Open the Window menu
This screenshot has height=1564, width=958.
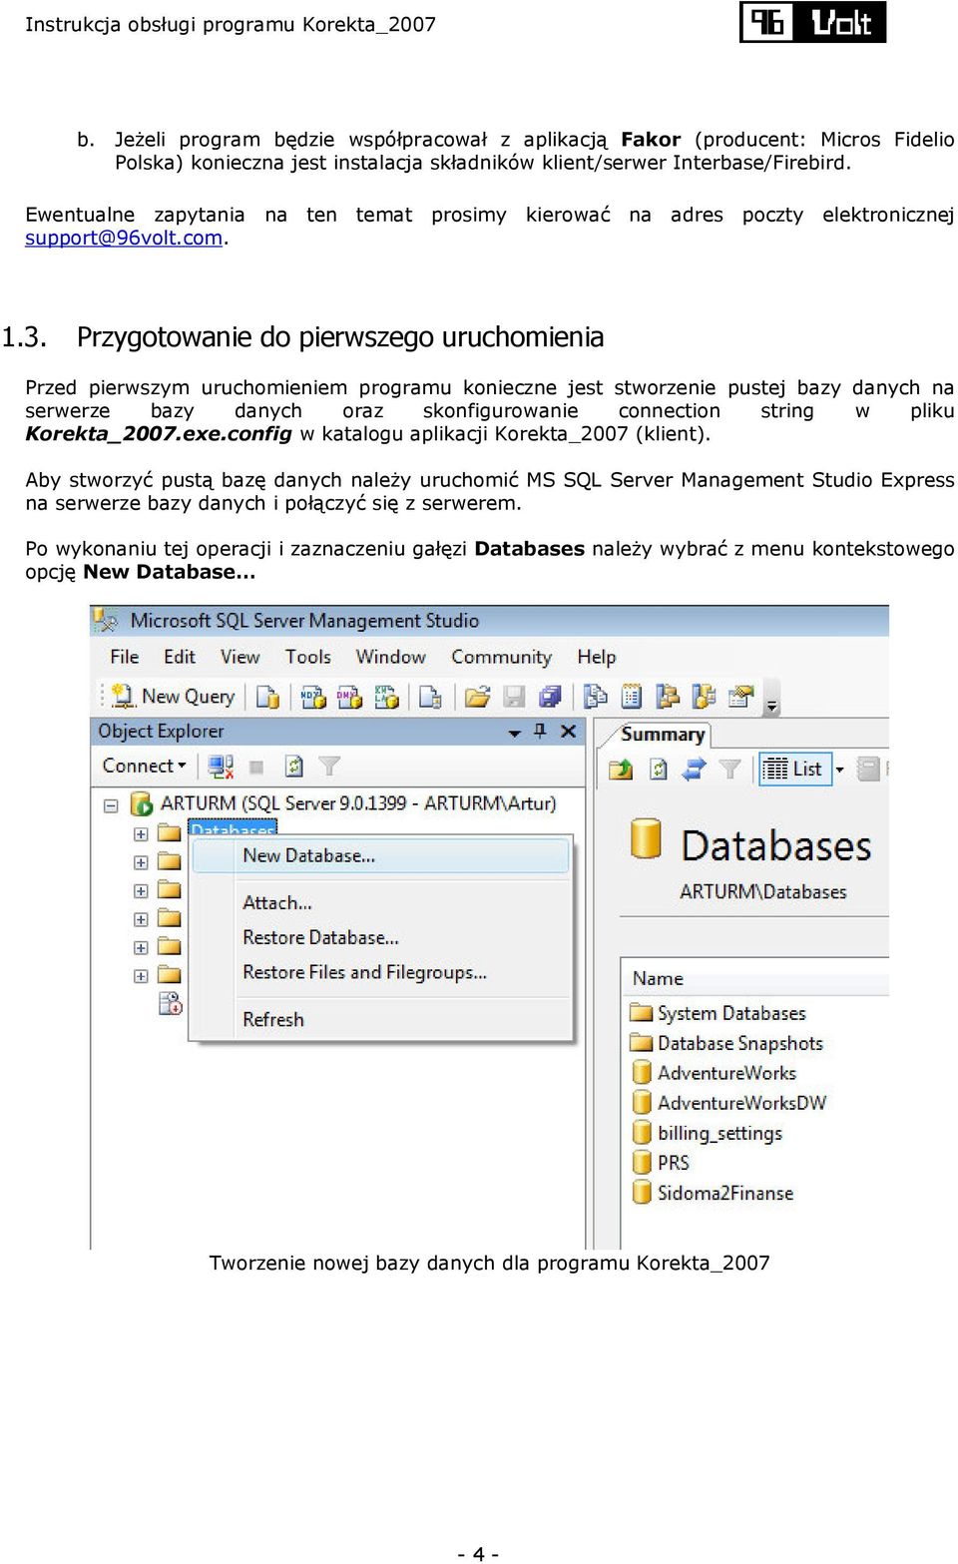point(390,657)
